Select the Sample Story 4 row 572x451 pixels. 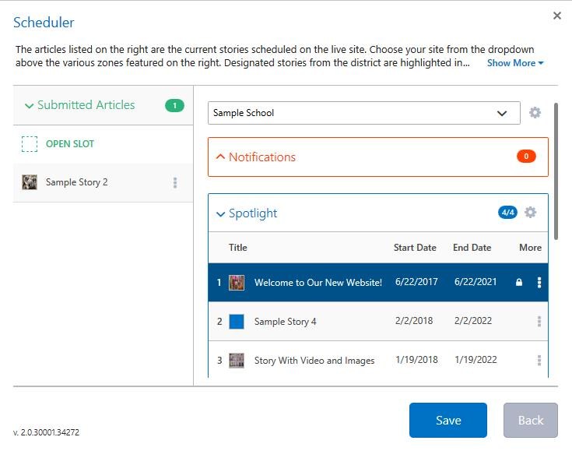311,322
